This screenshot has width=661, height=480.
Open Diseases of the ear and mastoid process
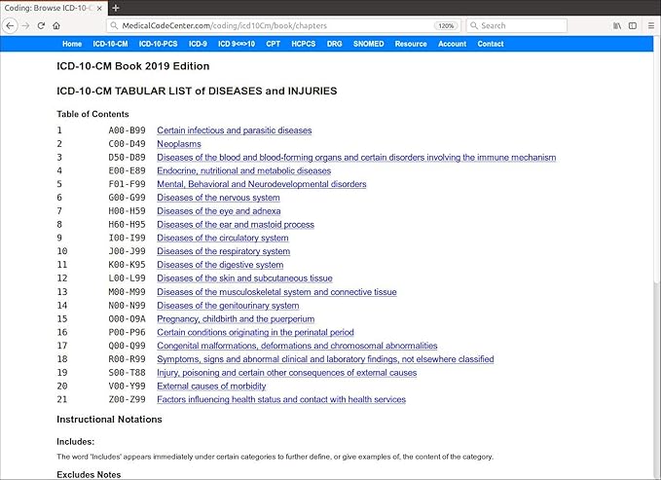pos(236,224)
